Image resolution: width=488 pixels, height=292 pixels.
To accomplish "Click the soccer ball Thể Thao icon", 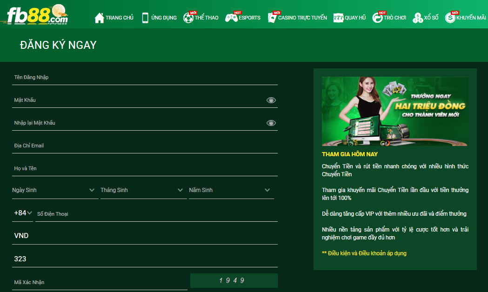I will (188, 18).
